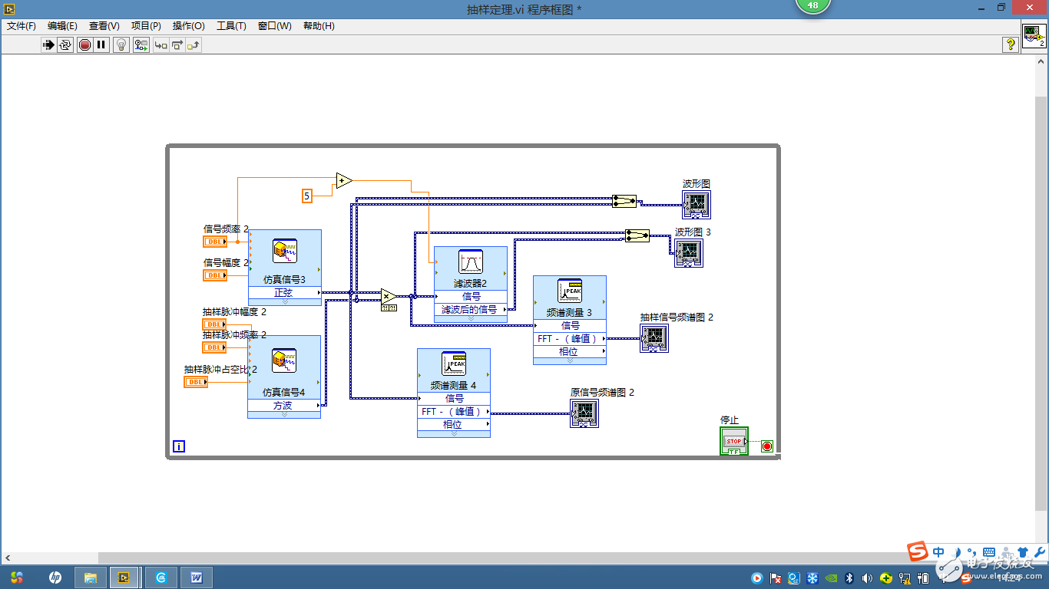Image resolution: width=1049 pixels, height=589 pixels.
Task: Open Word from the Windows taskbar
Action: (196, 577)
